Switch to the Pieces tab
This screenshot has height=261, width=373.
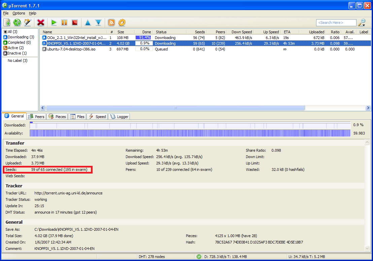tap(57, 116)
